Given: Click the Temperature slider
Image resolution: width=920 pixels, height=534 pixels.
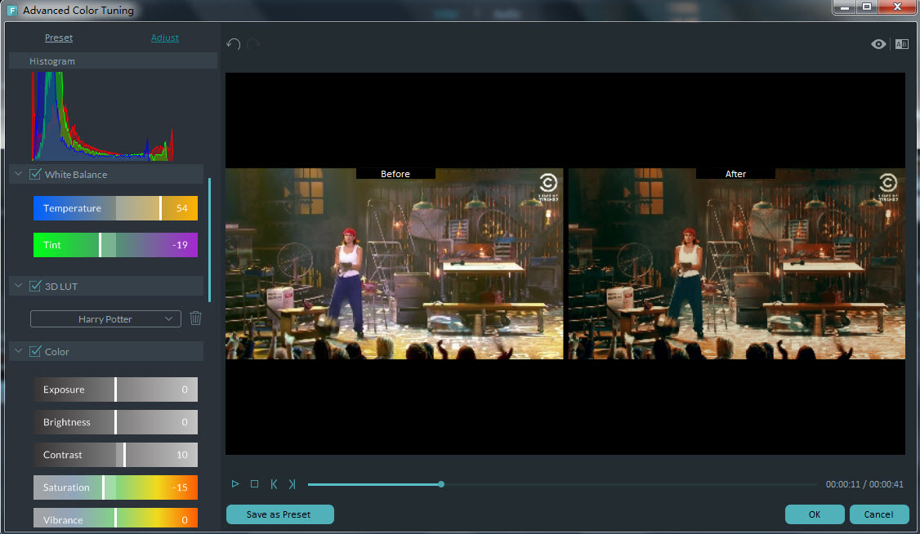Looking at the screenshot, I should click(x=115, y=208).
